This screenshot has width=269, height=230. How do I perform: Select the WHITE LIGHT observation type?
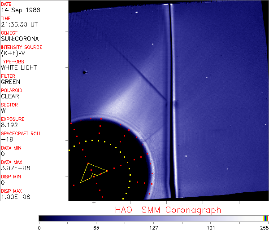click(x=19, y=67)
